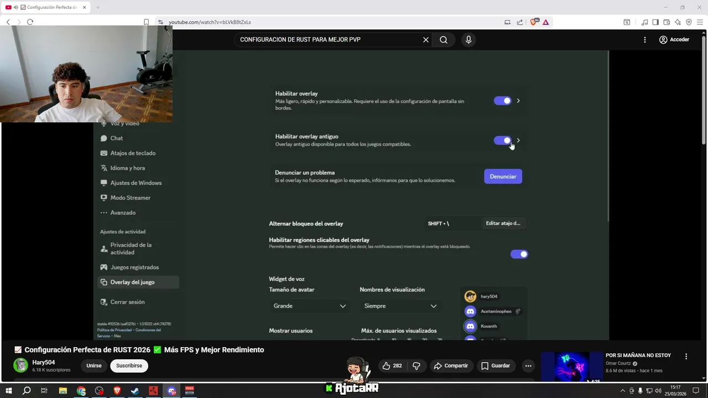Open the Nombres de visualización Siempre dropdown
Screen dimensions: 708x398
tap(400, 306)
